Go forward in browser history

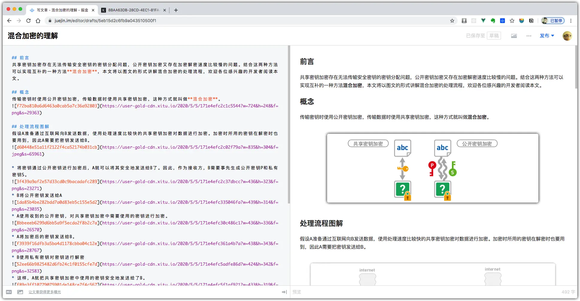(x=19, y=21)
